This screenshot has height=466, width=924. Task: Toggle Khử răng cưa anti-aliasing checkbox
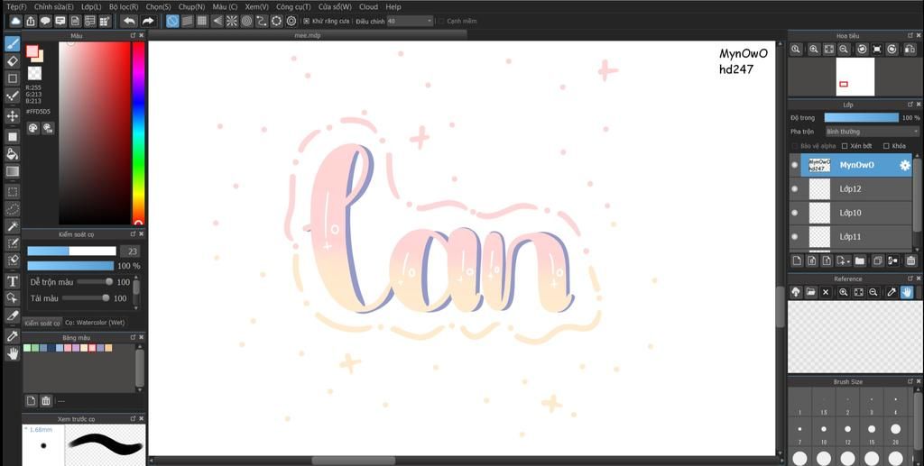pyautogui.click(x=306, y=22)
